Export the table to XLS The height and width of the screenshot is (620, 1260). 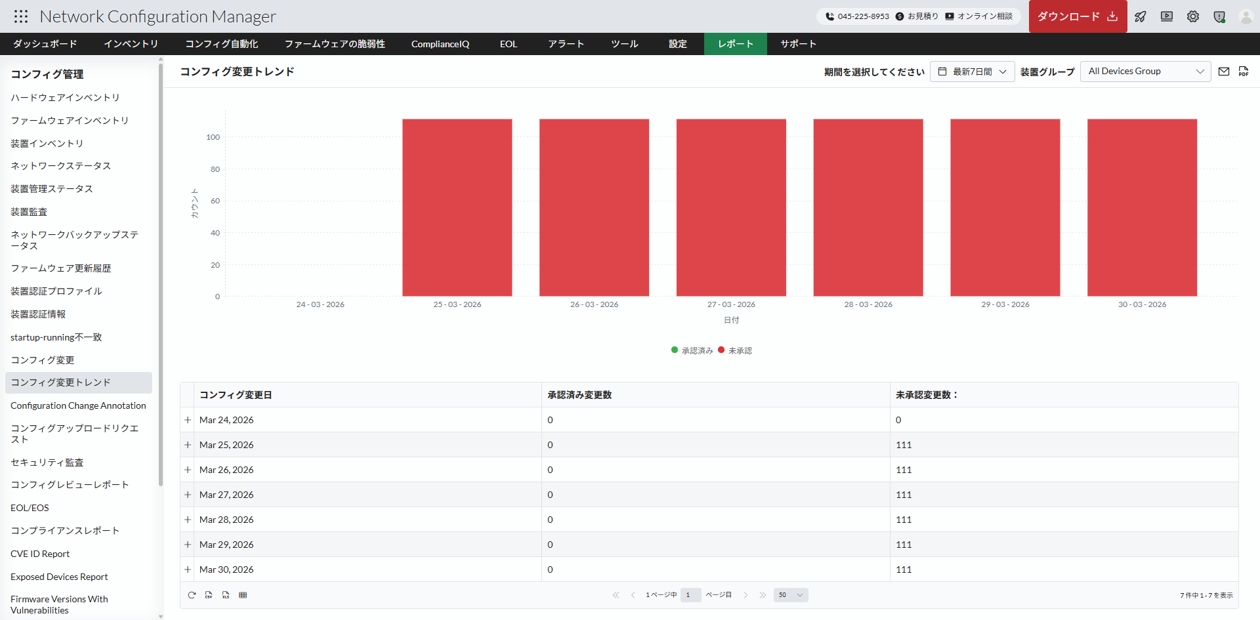coord(226,595)
